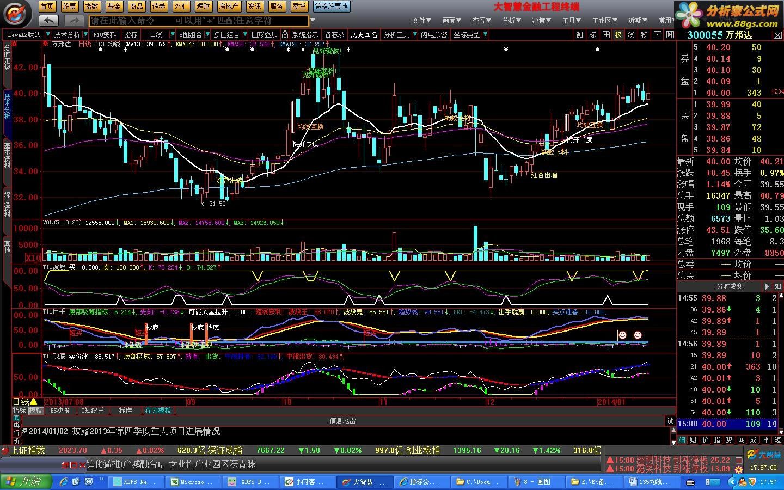The image size is (784, 490).
Task: Click the 设 settings icon by 信息地雷
Action: tap(670, 420)
